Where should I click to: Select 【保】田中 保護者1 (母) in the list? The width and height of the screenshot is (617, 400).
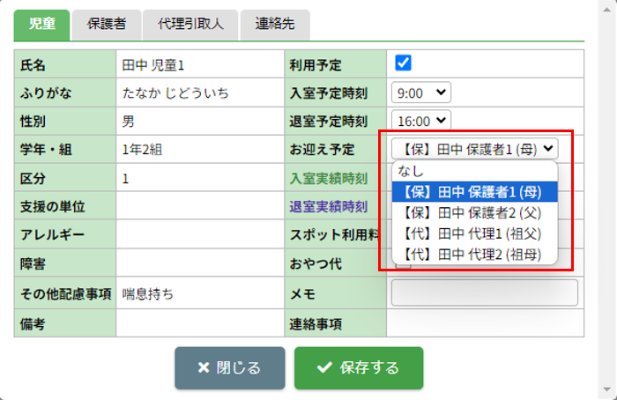[x=474, y=191]
